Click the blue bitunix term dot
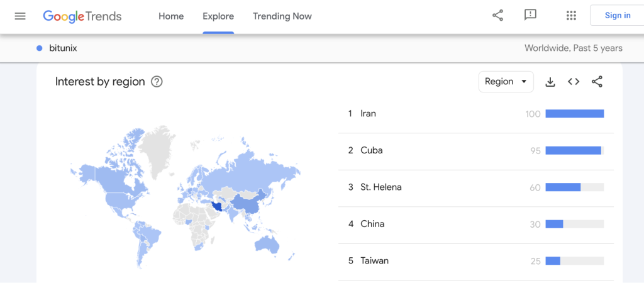The height and width of the screenshot is (283, 644). point(40,48)
